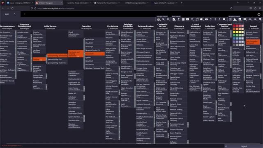Toggle lock multi-tactic technique selection
Image resolution: width=263 pixels, height=148 pixels.
point(159,19)
